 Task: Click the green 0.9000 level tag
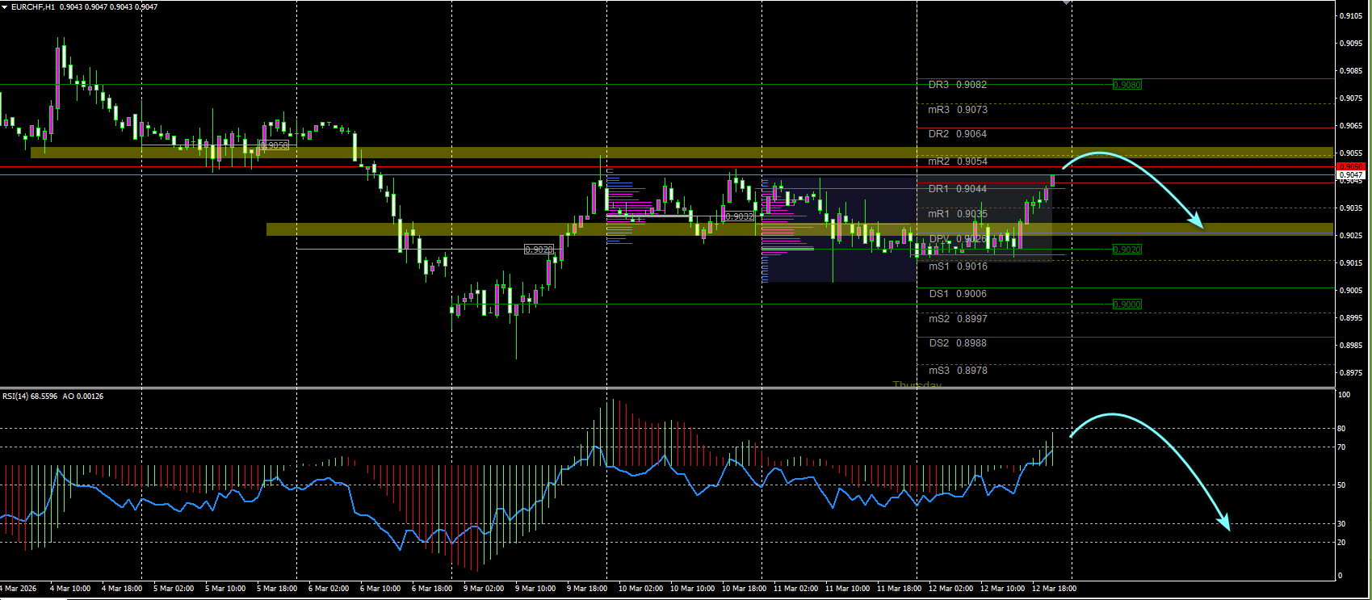click(1127, 304)
